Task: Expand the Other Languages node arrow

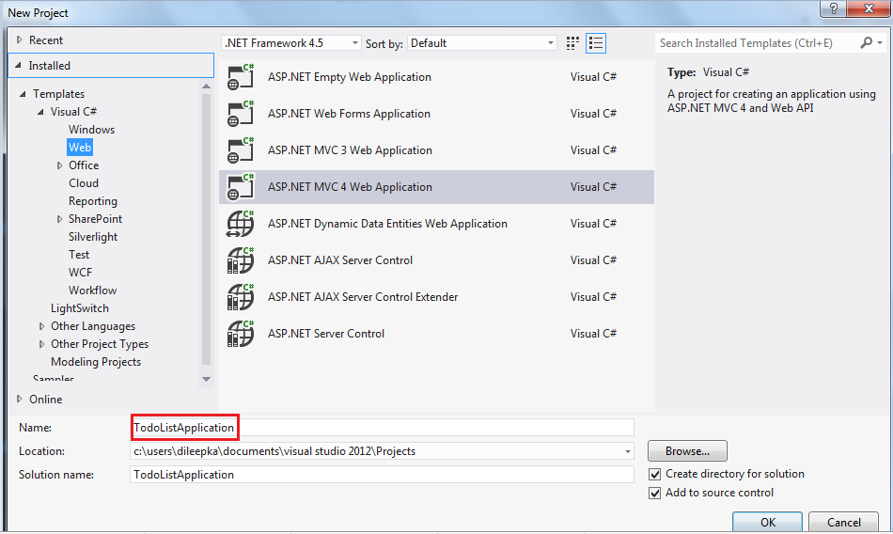Action: coord(41,326)
